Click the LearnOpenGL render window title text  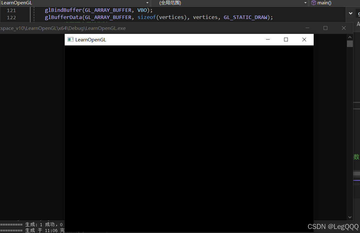pyautogui.click(x=91, y=40)
